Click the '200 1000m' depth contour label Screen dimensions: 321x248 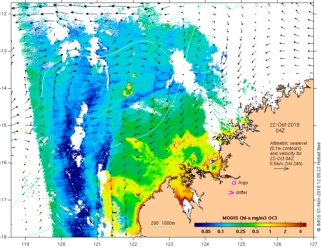pos(163,223)
